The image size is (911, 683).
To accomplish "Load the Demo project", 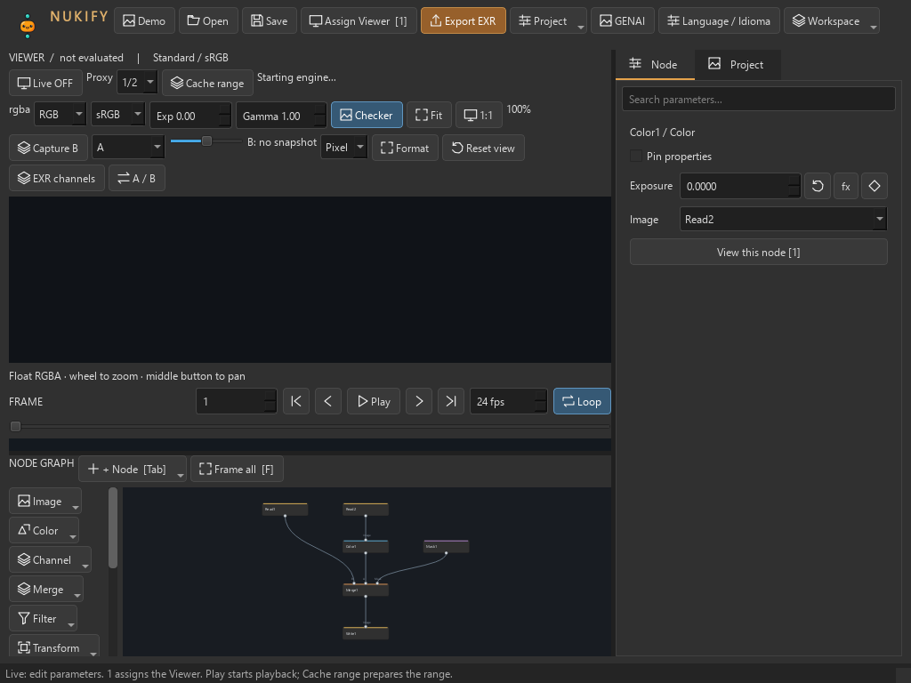I will point(144,21).
